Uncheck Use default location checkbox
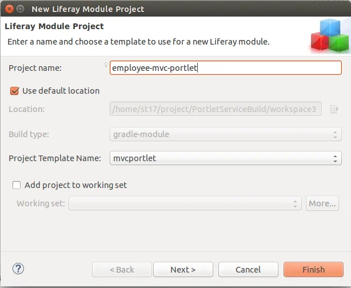351x288 pixels. tap(14, 91)
